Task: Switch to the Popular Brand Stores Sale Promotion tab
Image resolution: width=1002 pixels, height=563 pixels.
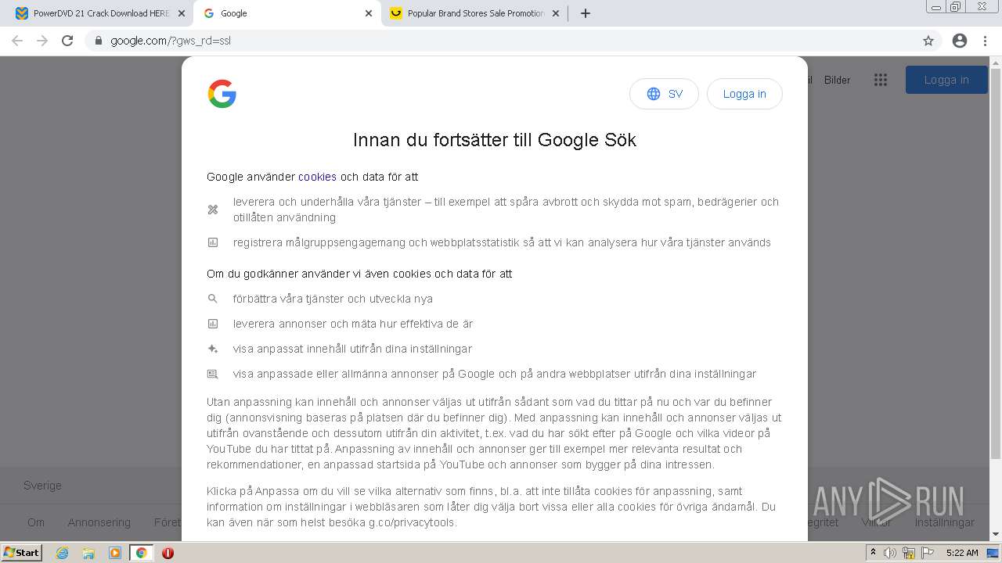Action: point(475,13)
